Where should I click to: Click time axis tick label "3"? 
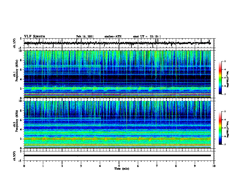81,166
